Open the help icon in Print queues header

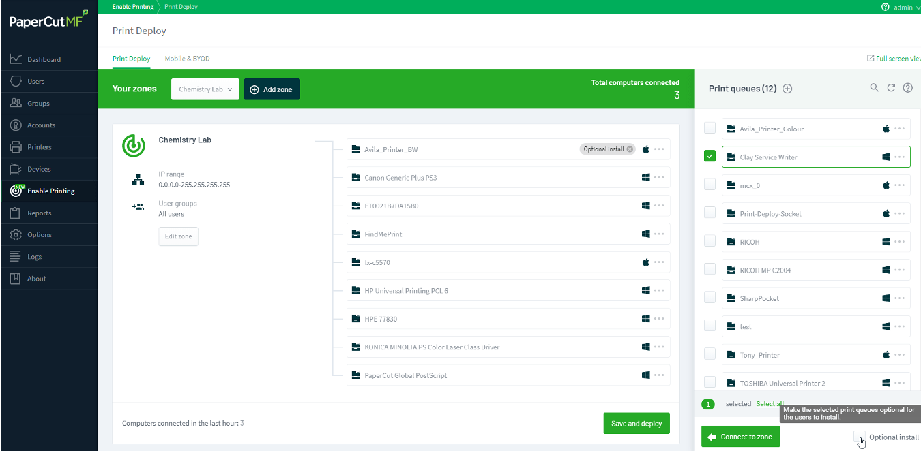click(x=907, y=88)
